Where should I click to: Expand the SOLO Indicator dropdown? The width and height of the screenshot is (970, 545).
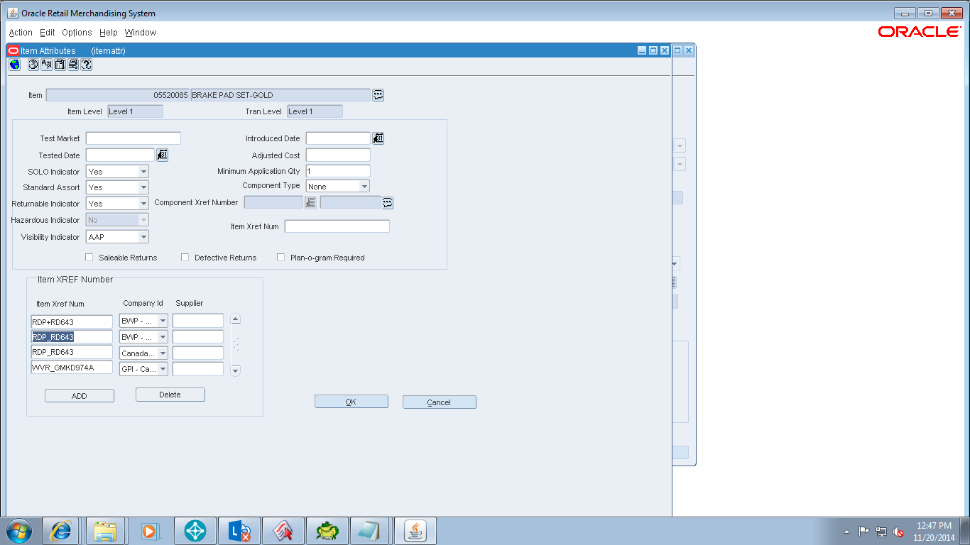(x=143, y=172)
